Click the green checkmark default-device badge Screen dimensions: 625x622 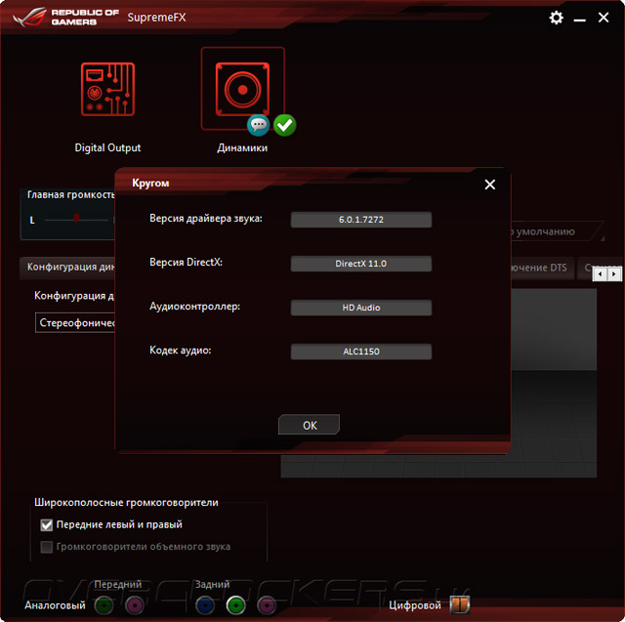284,125
